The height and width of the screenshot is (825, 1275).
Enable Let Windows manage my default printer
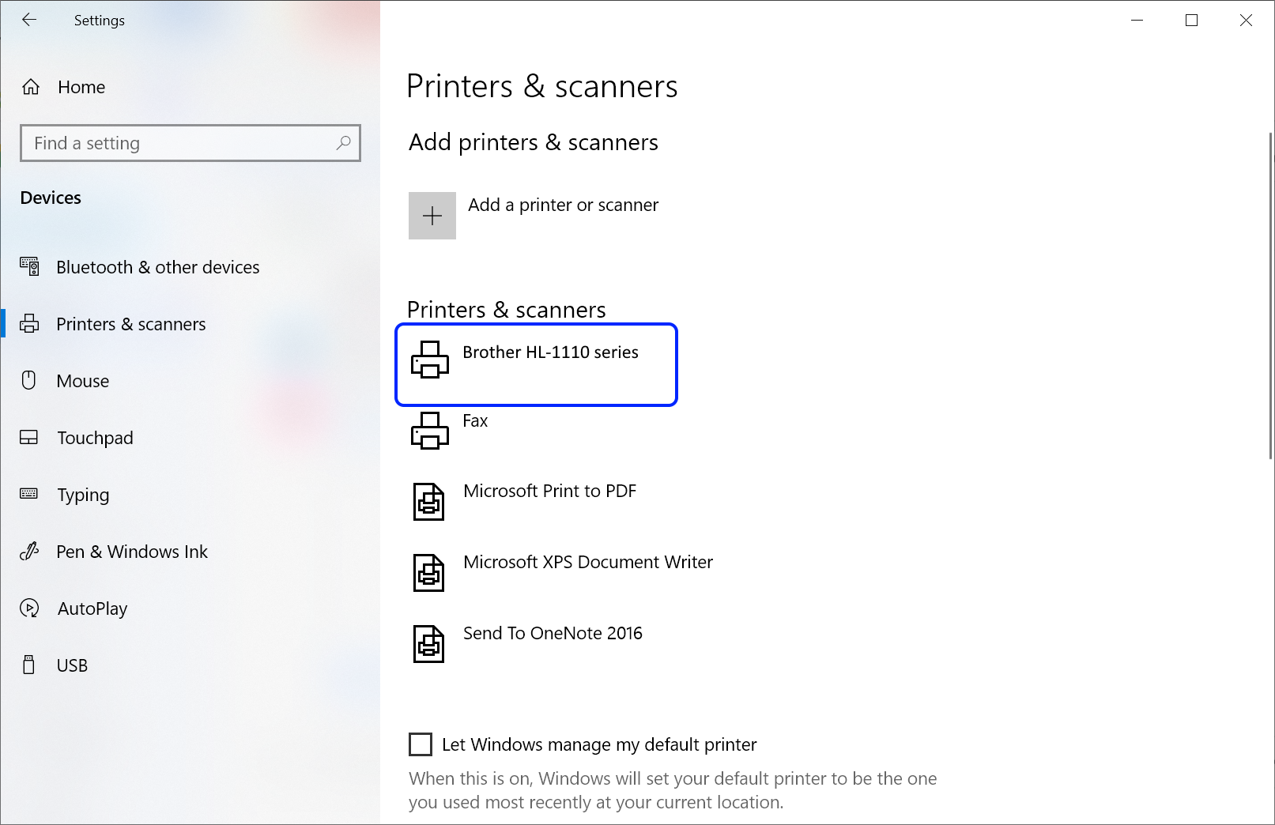(x=421, y=744)
